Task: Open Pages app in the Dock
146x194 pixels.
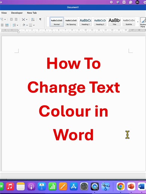Action: coord(63,187)
